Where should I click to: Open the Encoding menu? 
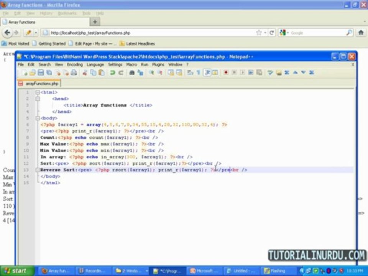pyautogui.click(x=75, y=64)
